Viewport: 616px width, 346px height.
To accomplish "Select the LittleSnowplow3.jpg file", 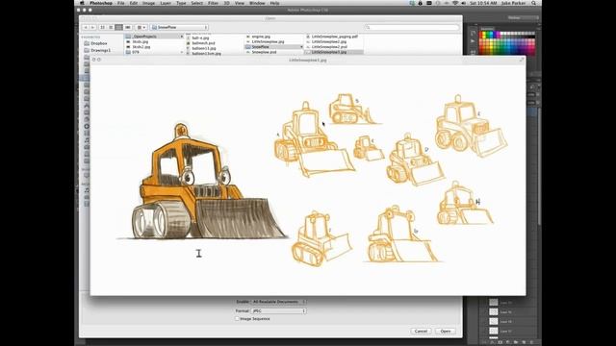I will coord(334,52).
